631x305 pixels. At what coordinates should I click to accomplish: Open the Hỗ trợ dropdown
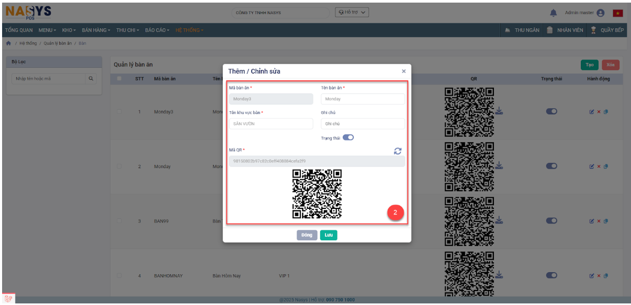coord(352,13)
